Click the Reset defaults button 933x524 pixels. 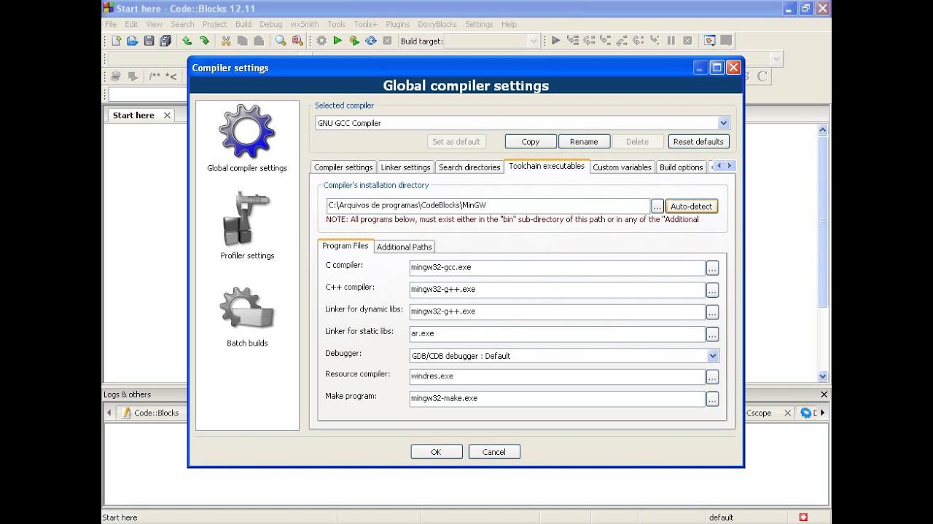click(698, 141)
